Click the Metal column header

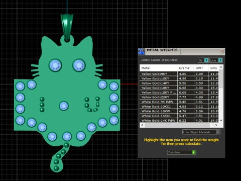[x=158, y=68]
